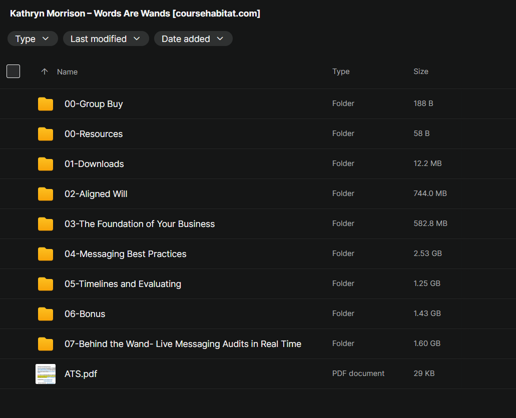Click the 05-Timelines and Evaluating folder icon

click(46, 284)
